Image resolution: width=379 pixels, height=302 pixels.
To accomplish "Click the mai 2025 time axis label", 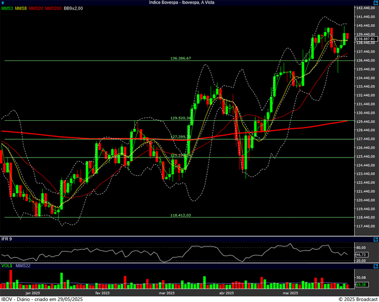I will pos(290,293).
